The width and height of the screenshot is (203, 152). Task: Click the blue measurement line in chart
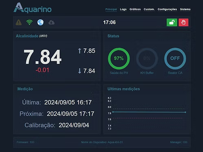click(149, 112)
